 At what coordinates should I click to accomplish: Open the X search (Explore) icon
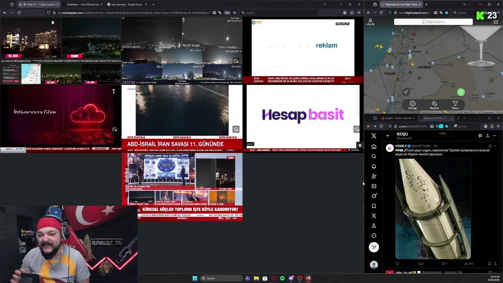point(374,156)
